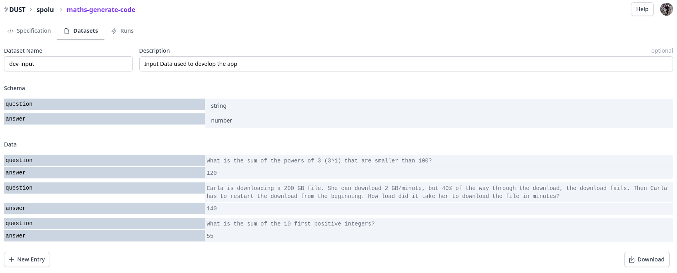This screenshot has height=273, width=677.
Task: Click the plus icon on New Entry
Action: [x=12, y=259]
